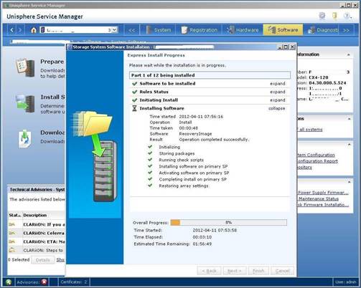Open Certificates: 2 in status bar

[x=74, y=282]
